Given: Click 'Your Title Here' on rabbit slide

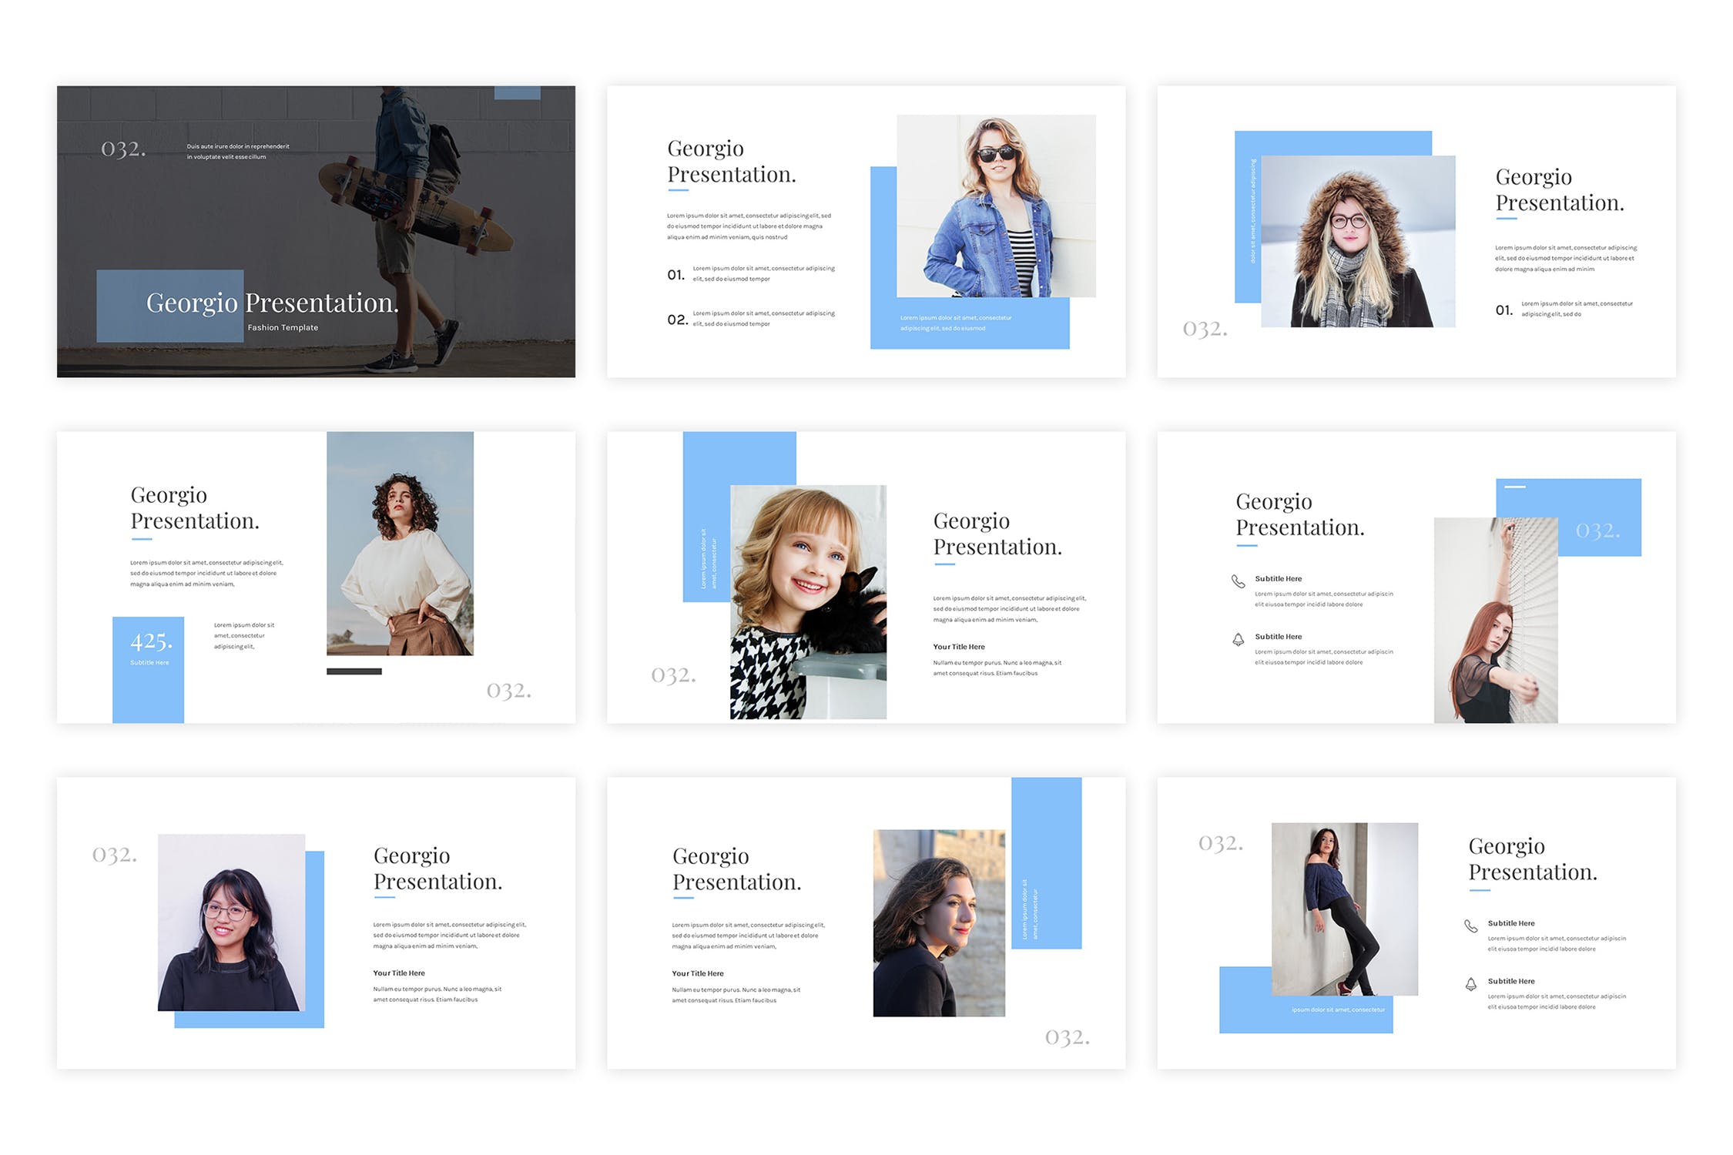Looking at the screenshot, I should 959,647.
